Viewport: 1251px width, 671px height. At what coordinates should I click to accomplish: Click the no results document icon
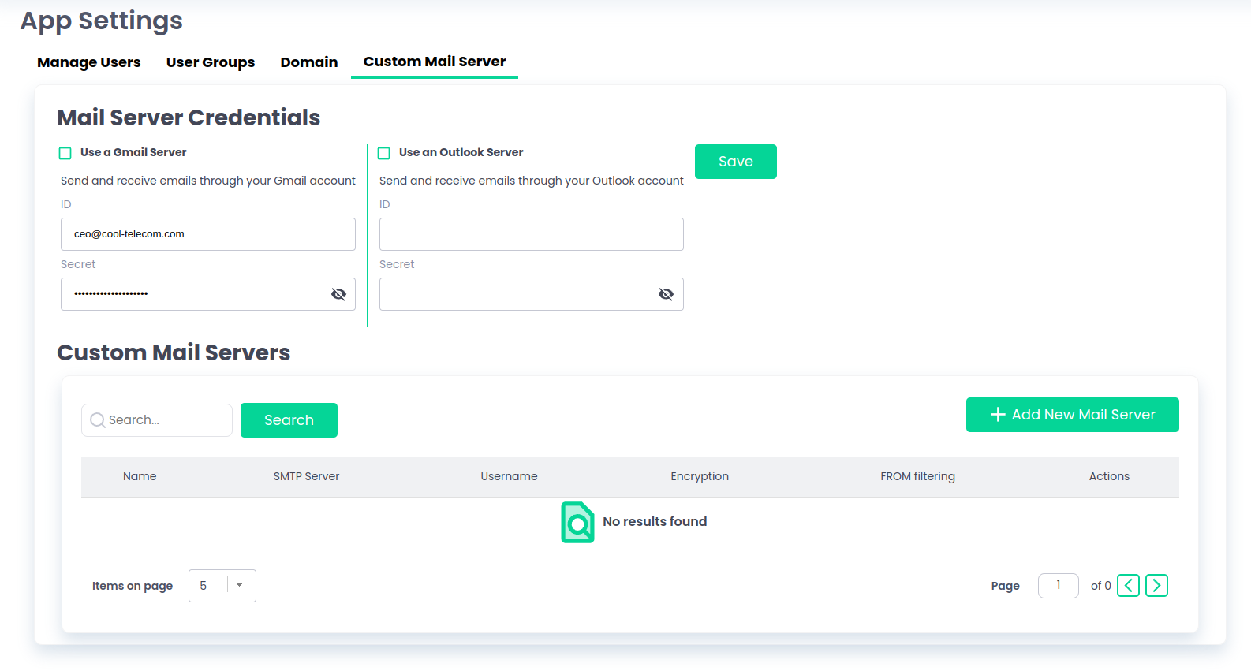click(577, 522)
